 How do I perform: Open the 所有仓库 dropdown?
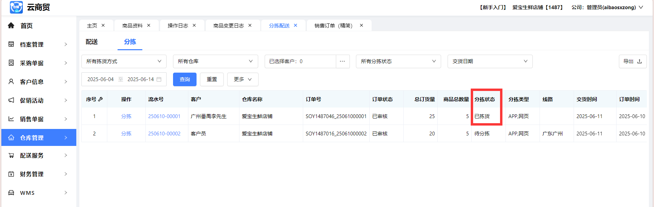215,61
